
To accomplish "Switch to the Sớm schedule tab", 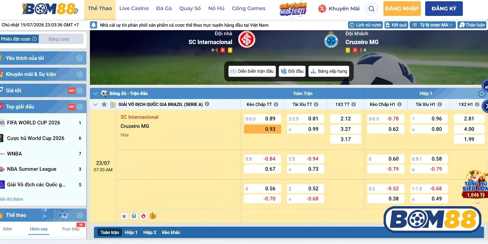I will [7, 229].
